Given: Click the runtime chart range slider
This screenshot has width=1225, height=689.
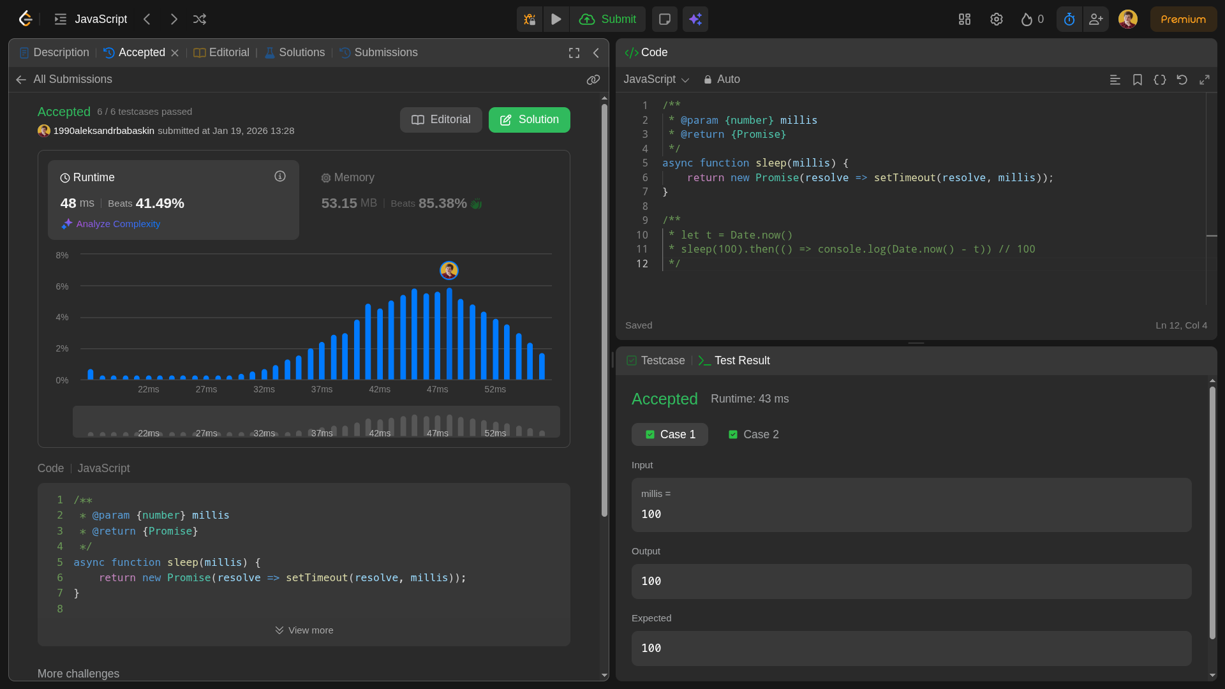Looking at the screenshot, I should [x=316, y=422].
